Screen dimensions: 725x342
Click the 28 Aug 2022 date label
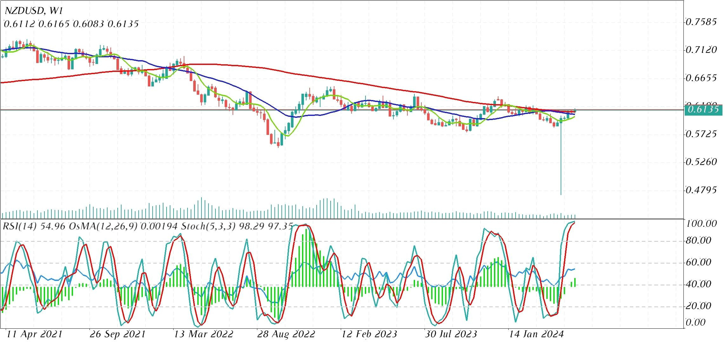coord(286,334)
